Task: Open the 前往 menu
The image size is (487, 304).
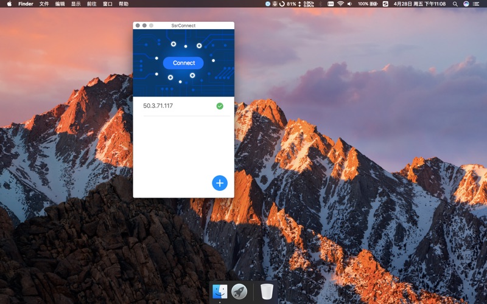Action: click(92, 4)
